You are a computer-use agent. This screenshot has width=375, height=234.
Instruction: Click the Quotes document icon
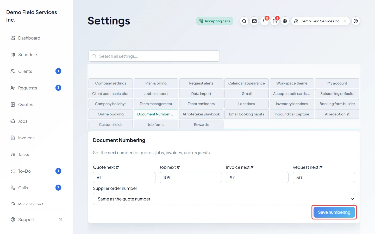13,105
